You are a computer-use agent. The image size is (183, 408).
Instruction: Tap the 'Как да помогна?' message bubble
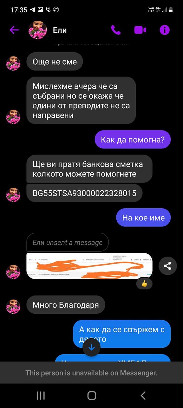(x=133, y=140)
